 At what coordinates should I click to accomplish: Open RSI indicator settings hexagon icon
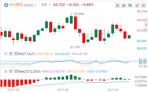click(11, 54)
